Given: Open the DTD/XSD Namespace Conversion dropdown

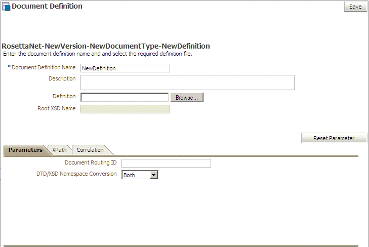Looking at the screenshot, I should [140, 175].
